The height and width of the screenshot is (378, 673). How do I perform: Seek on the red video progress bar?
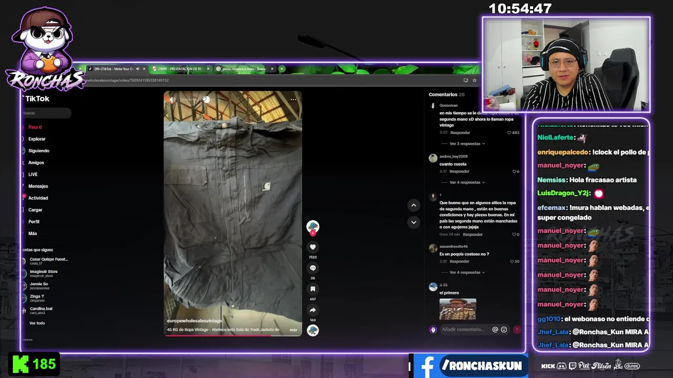pyautogui.click(x=233, y=335)
